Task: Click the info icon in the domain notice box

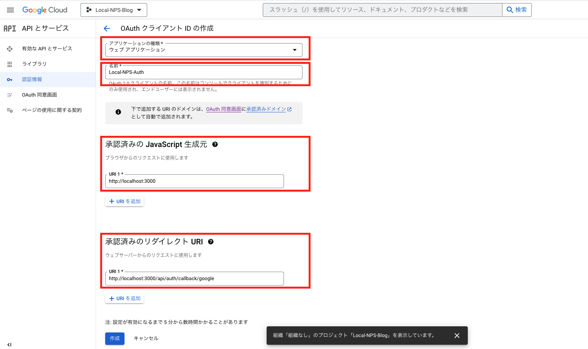Action: 118,112
